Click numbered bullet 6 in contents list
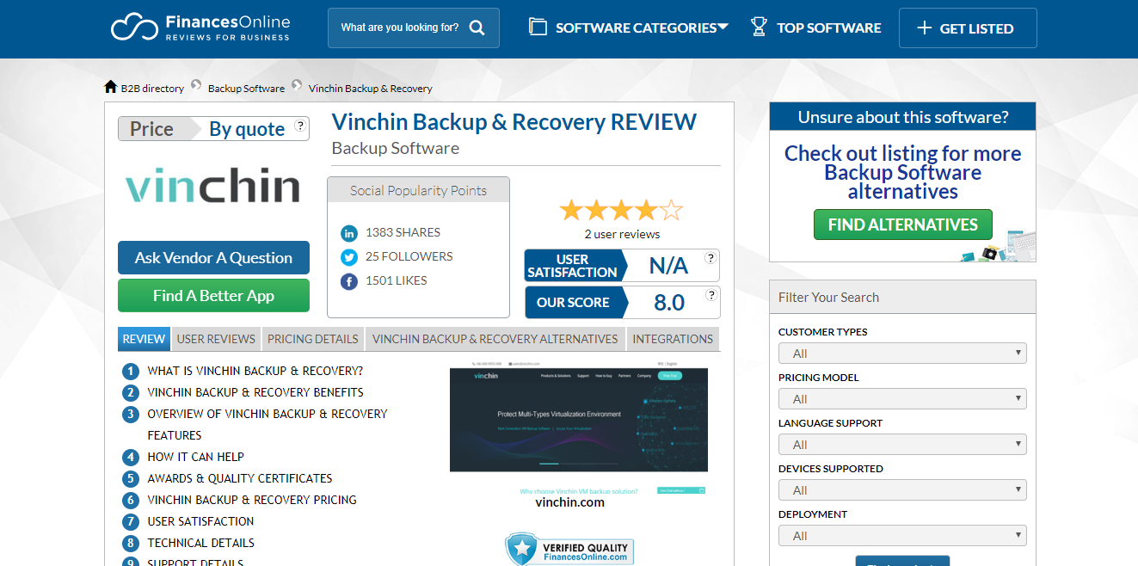 click(131, 501)
